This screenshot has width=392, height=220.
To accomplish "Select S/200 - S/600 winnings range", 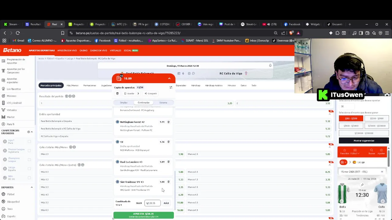I will [377, 119].
